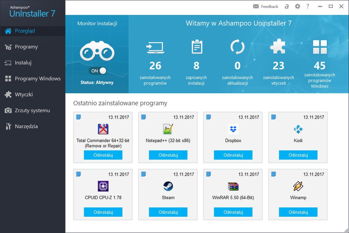Screen dimensions: 349x233
Task: Click the large Windows programs tiles icon
Action: click(x=320, y=47)
